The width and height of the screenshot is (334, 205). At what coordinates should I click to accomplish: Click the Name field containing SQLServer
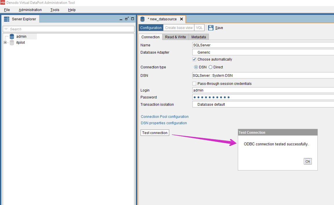(x=263, y=45)
